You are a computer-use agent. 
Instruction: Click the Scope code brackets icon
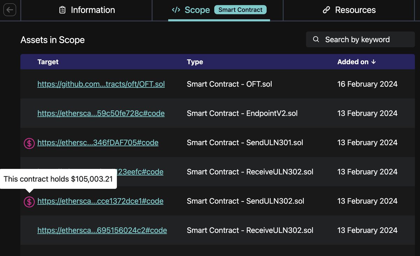coord(176,10)
